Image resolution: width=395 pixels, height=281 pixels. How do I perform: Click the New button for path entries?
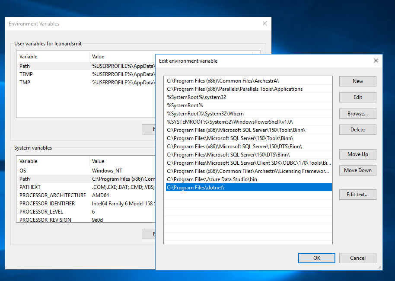coord(357,81)
